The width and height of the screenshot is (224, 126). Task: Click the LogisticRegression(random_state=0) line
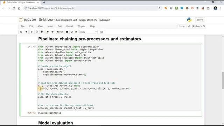click(65, 75)
